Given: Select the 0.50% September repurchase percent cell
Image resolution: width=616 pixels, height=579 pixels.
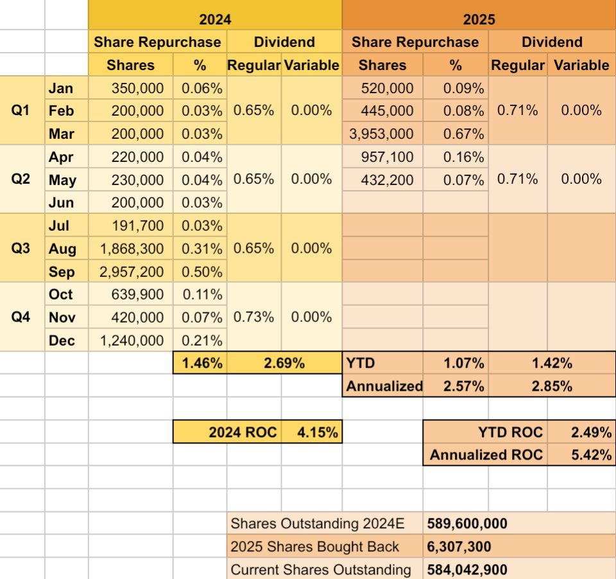Looking at the screenshot, I should click(200, 271).
